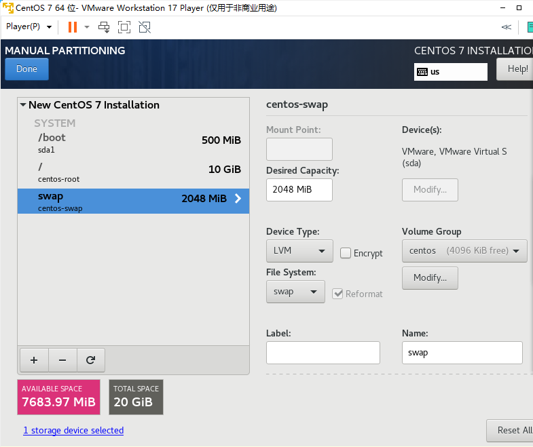This screenshot has width=533, height=447.
Task: Pause the virtual machine
Action: pos(72,27)
